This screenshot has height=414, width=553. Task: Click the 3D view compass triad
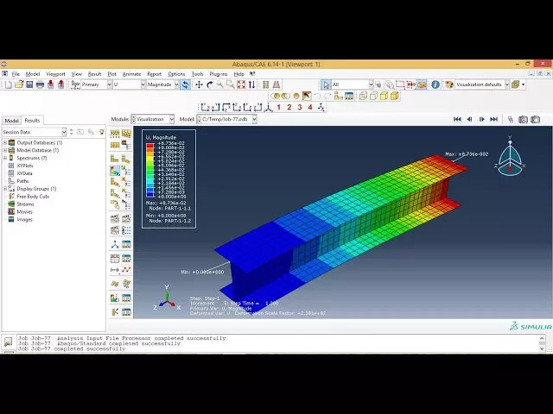[x=510, y=157]
